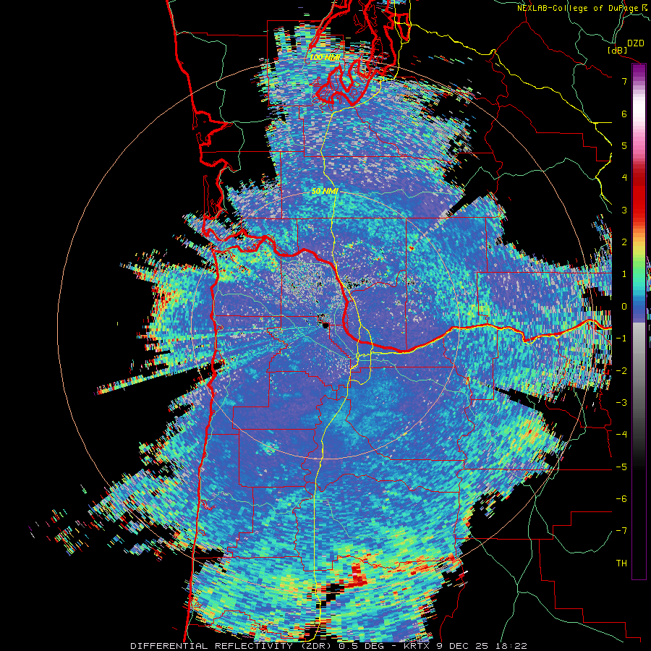651x651 pixels.
Task: Click the -3 dB scale label
Action: point(621,403)
